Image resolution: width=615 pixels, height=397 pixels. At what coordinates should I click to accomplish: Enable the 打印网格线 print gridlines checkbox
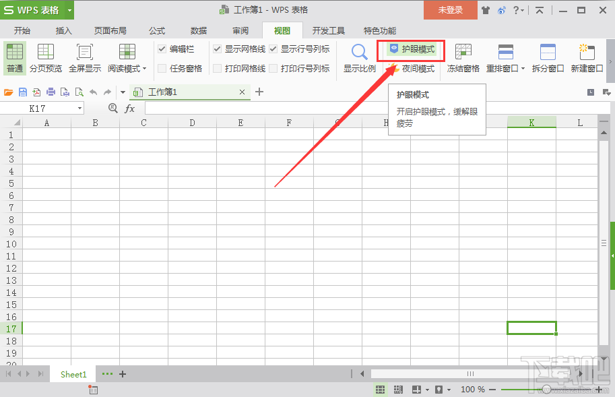[217, 66]
